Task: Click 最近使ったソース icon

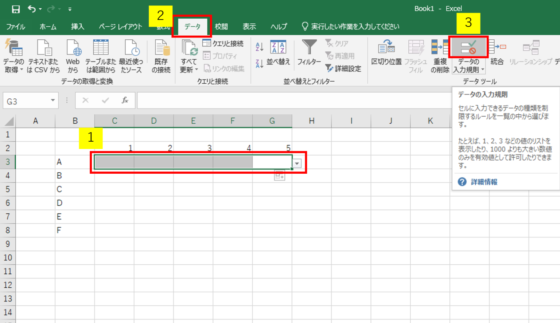Action: click(131, 56)
